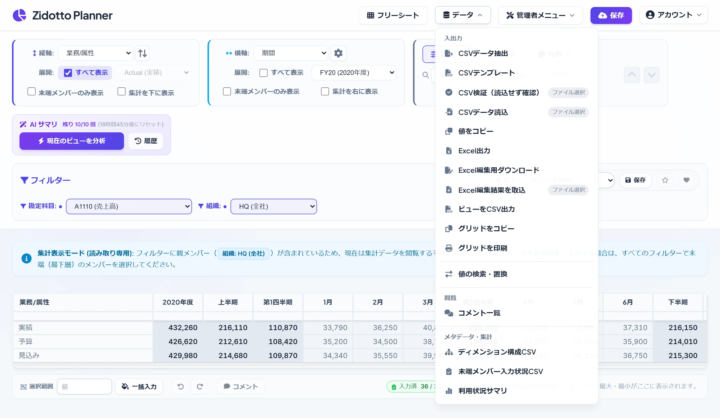Click the 一括入力 button
This screenshot has width=720, height=418.
(x=139, y=386)
